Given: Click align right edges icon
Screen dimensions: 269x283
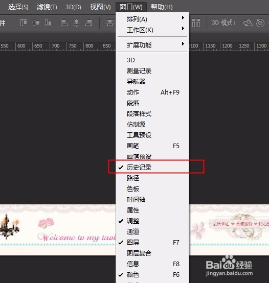Looking at the screenshot, I should pos(88,23).
